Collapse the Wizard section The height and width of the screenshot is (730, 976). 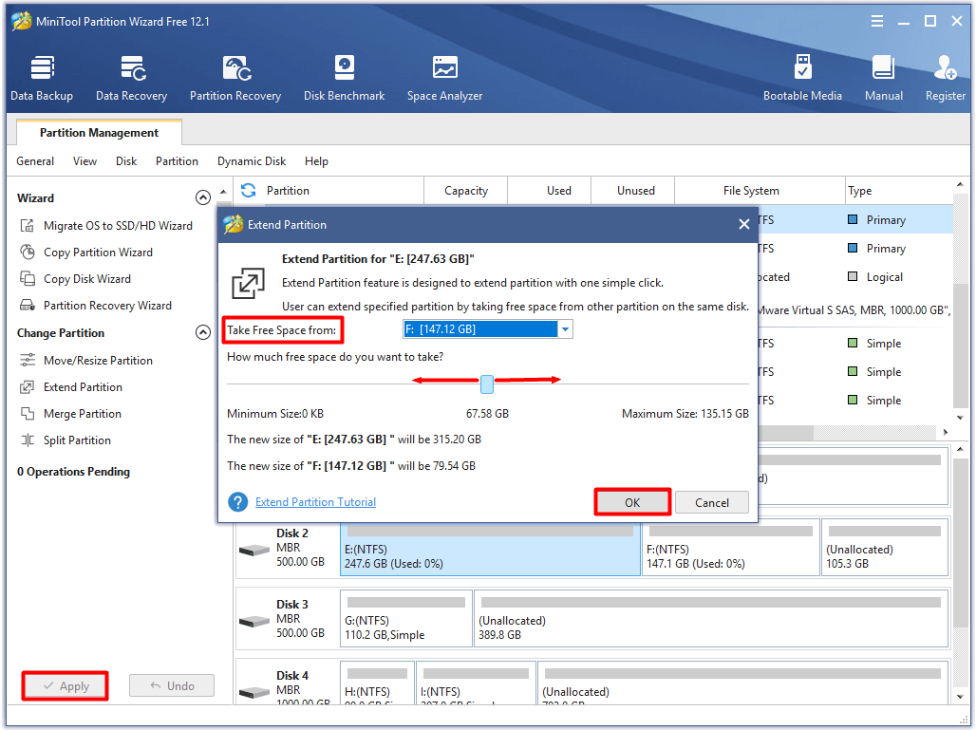coord(203,197)
